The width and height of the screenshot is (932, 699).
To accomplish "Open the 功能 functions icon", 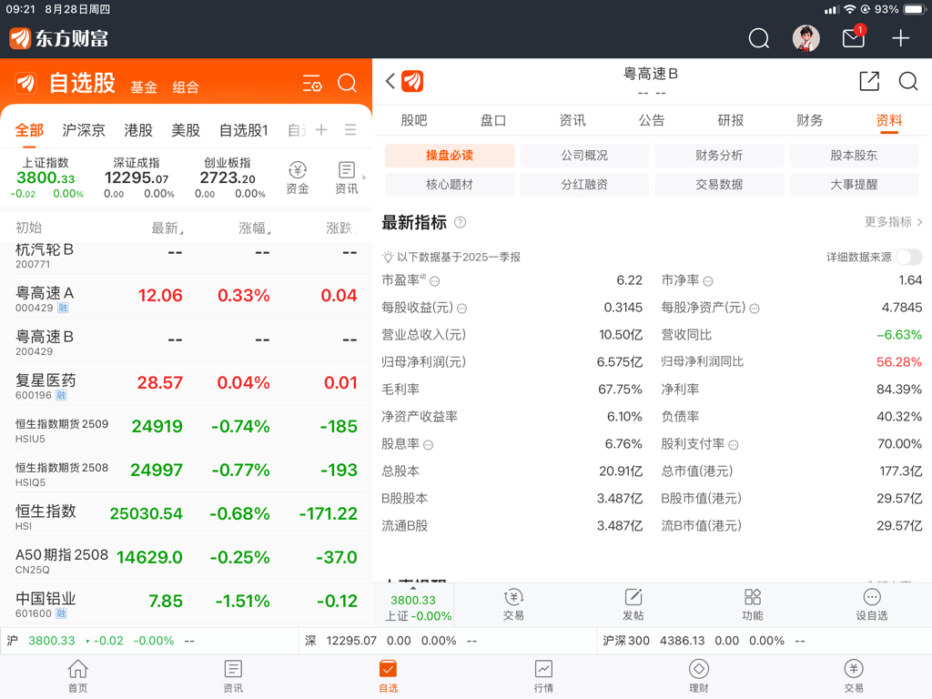I will pos(753,604).
